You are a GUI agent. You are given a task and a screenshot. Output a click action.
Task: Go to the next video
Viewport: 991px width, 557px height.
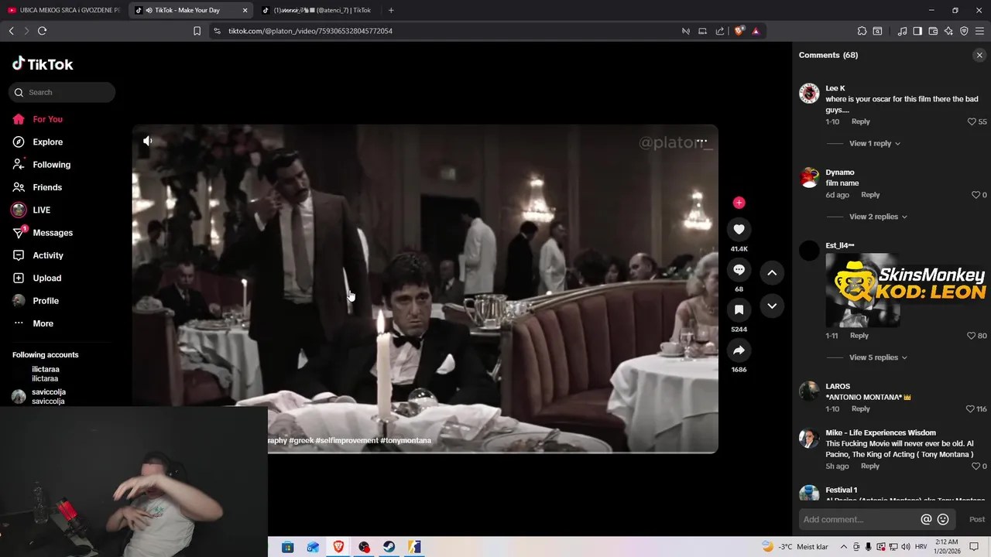coord(772,306)
